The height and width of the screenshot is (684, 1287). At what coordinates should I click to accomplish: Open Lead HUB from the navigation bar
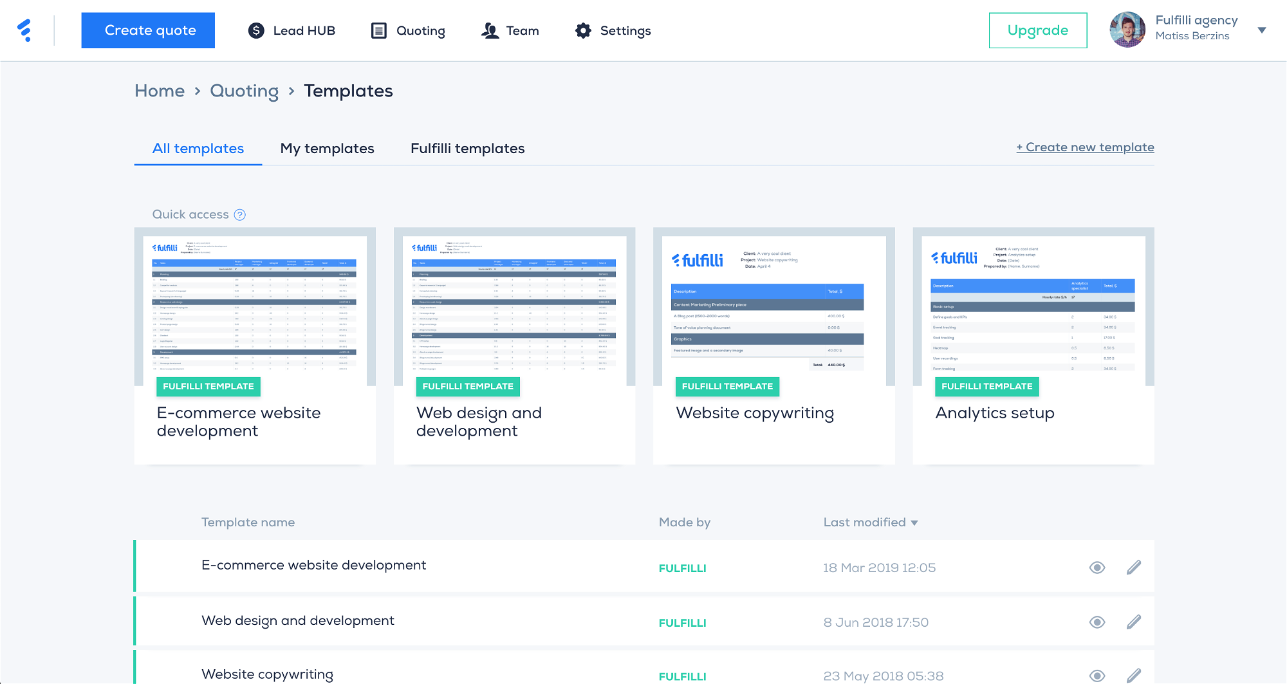[292, 30]
